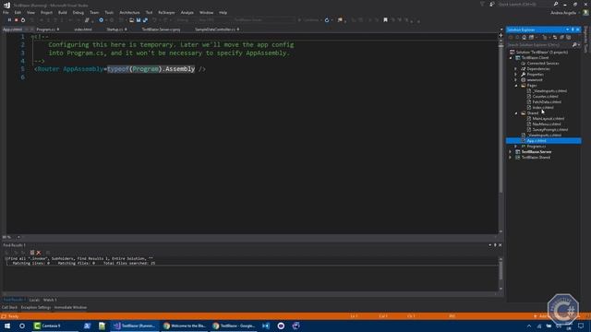Click the Quick Launch input box
Image resolution: width=591 pixels, height=332 pixels.
click(525, 4)
